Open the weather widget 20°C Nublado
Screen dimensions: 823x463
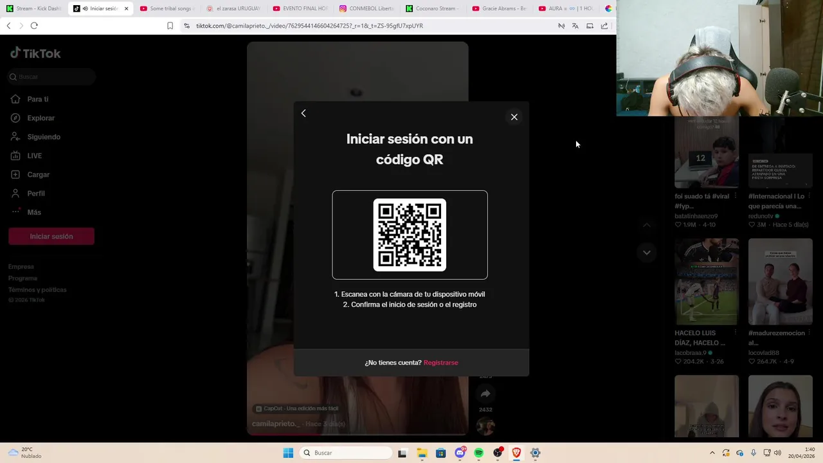pyautogui.click(x=24, y=453)
